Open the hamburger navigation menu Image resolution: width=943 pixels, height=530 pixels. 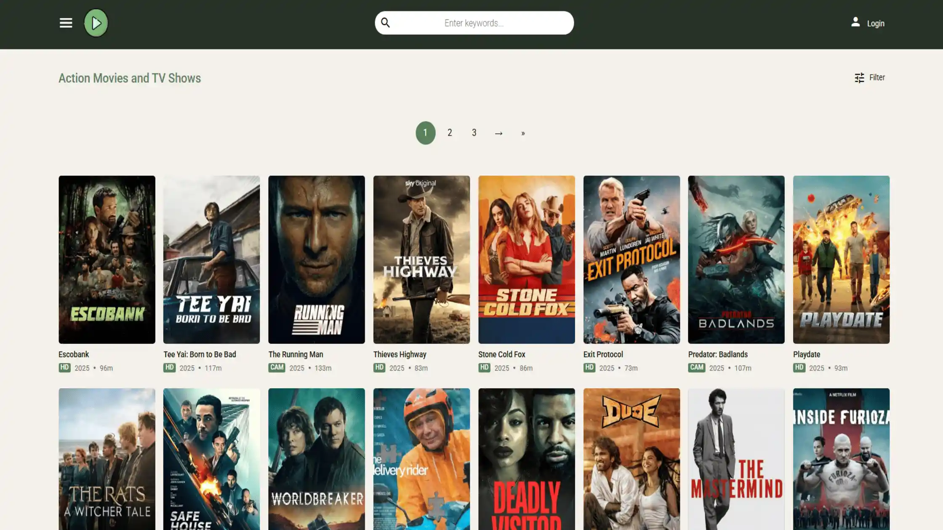66,23
